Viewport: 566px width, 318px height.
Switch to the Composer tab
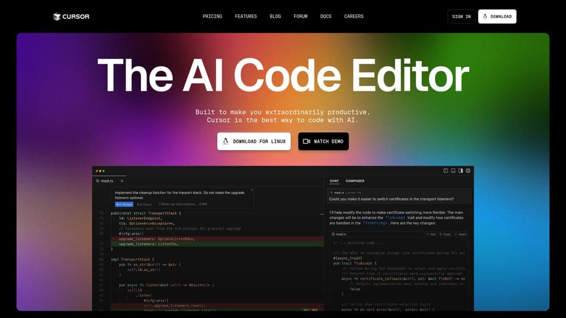[355, 181]
